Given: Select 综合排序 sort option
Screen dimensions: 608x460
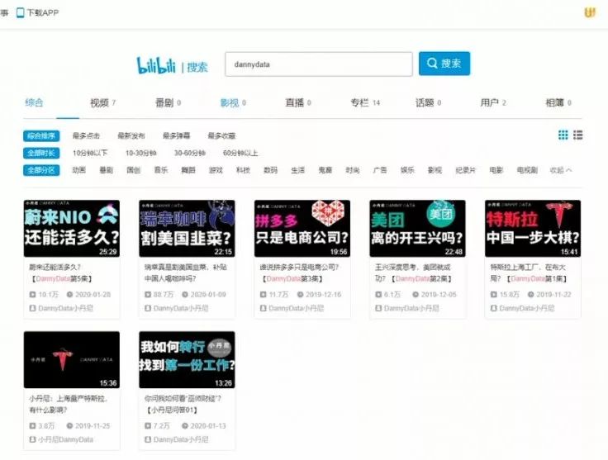Looking at the screenshot, I should pos(41,136).
